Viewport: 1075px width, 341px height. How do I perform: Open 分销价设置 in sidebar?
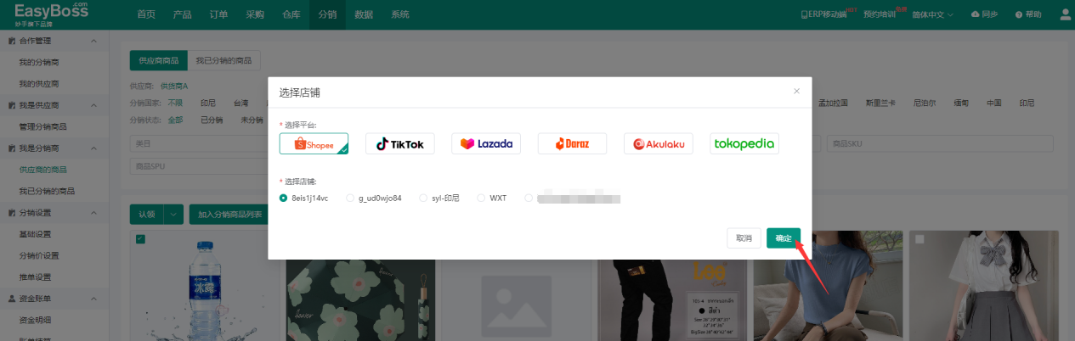click(39, 255)
